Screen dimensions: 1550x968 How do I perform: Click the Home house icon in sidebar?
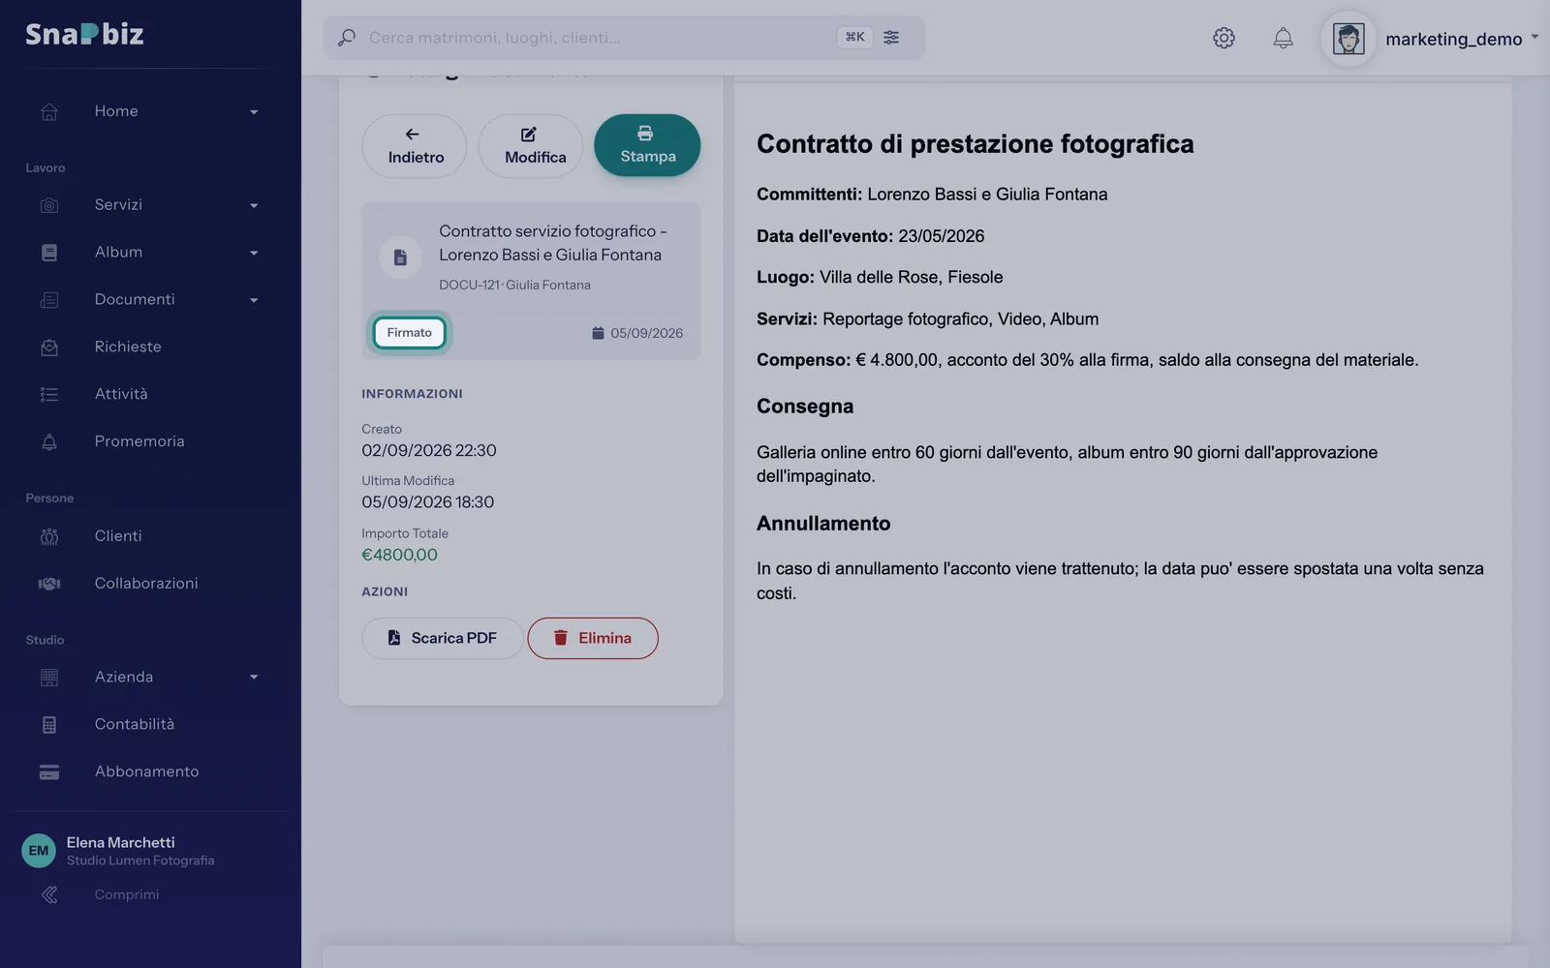click(49, 111)
